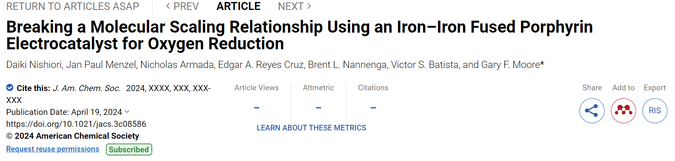Return to Articles ASAP
The image size is (675, 161).
73,6
